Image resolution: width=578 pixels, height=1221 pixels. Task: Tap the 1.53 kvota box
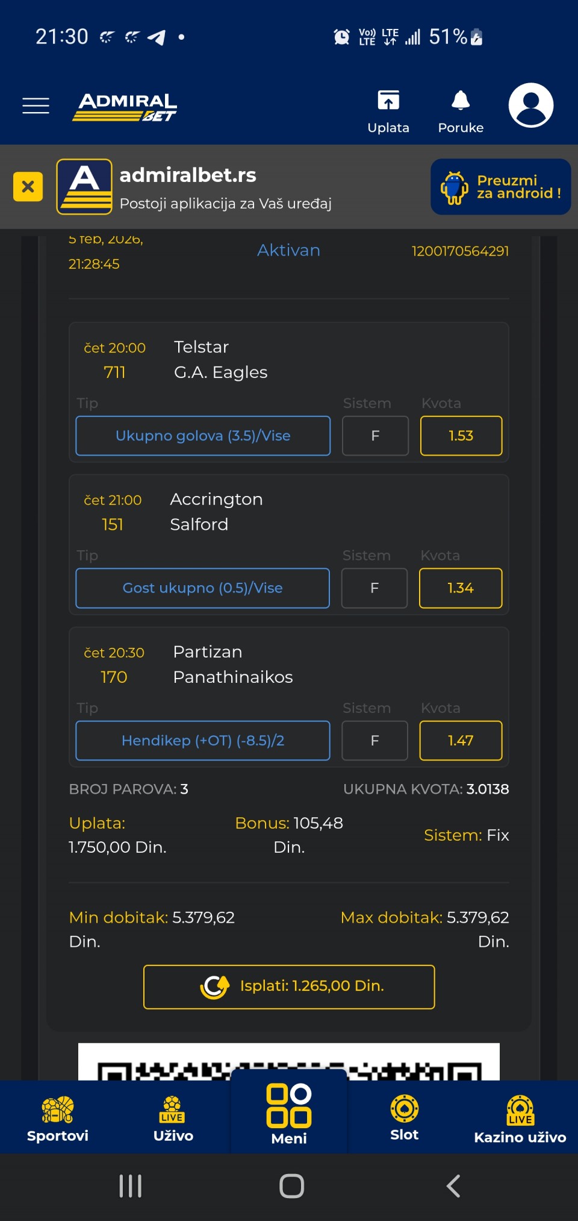pos(461,436)
